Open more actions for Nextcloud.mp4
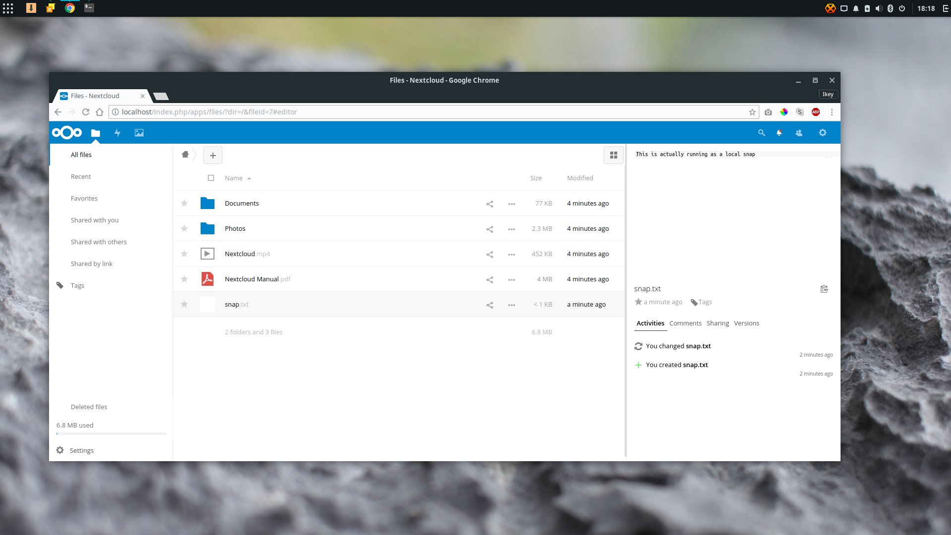Image resolution: width=951 pixels, height=535 pixels. point(512,254)
